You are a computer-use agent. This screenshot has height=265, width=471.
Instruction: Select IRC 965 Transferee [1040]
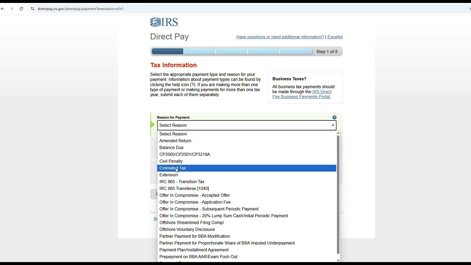[247, 188]
